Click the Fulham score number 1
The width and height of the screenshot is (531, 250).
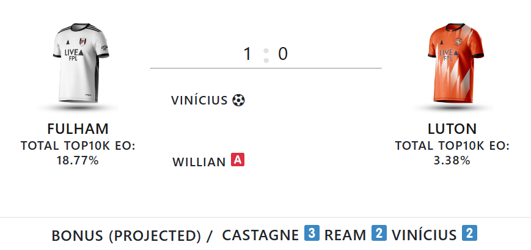pyautogui.click(x=247, y=54)
